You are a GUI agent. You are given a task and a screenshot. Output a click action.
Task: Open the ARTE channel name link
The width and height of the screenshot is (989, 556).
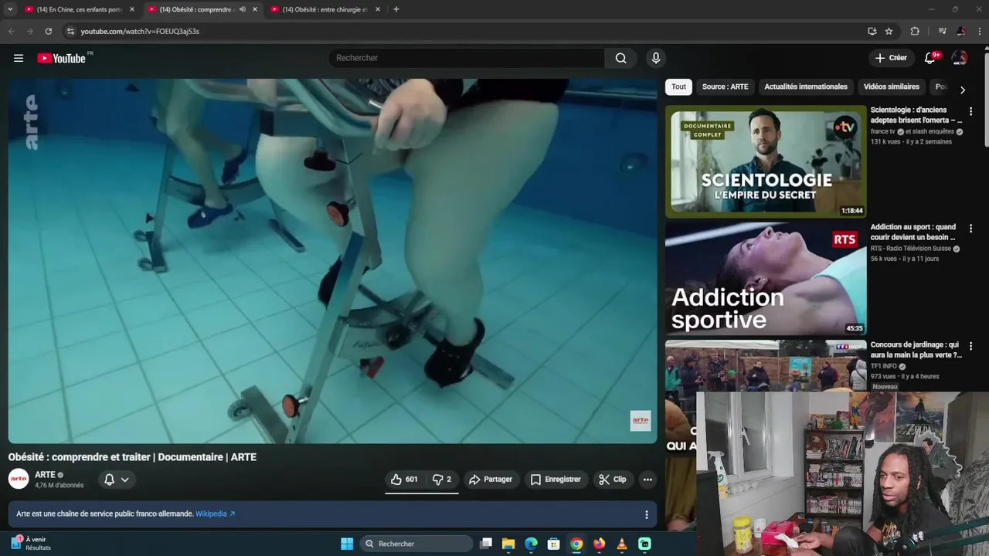point(45,475)
